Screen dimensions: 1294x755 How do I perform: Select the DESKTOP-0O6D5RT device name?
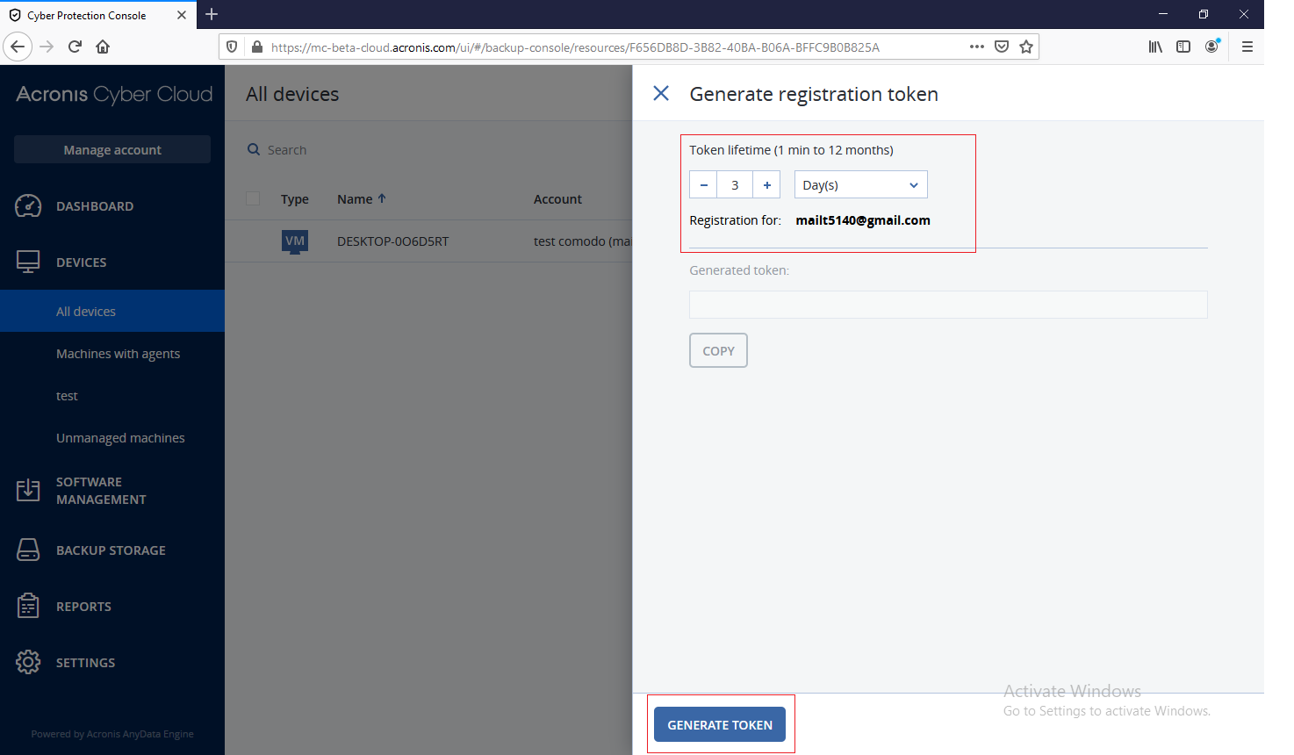click(392, 241)
